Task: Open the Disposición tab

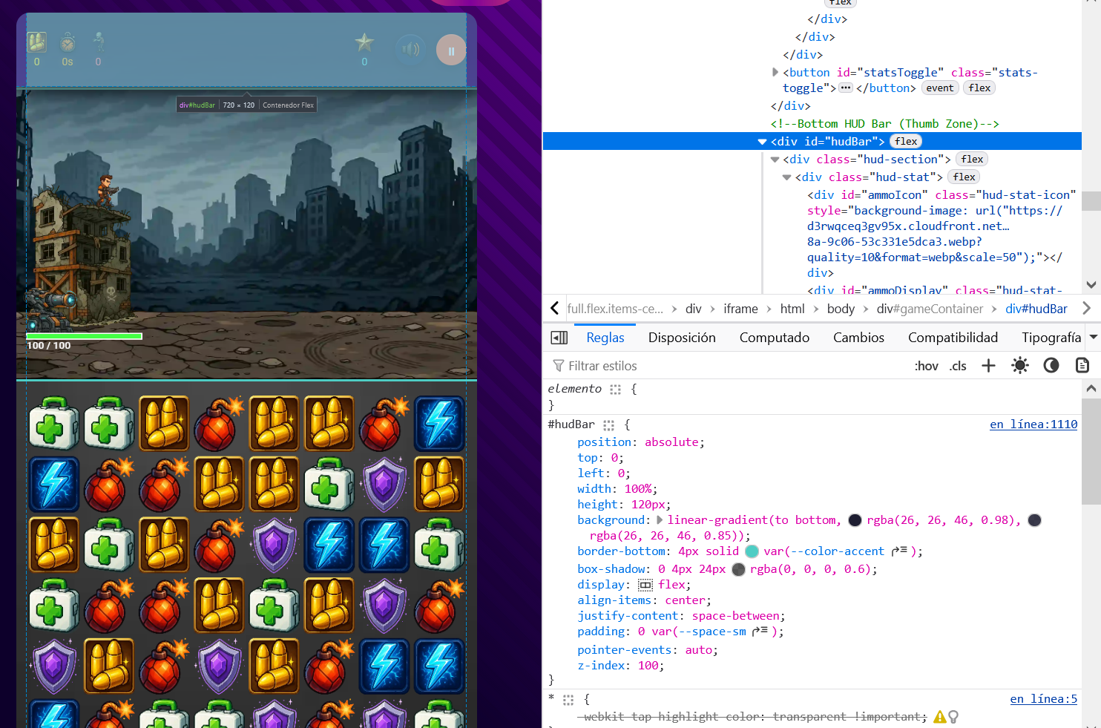Action: [682, 338]
